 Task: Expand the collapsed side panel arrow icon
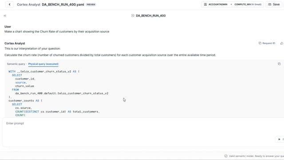(5, 16)
